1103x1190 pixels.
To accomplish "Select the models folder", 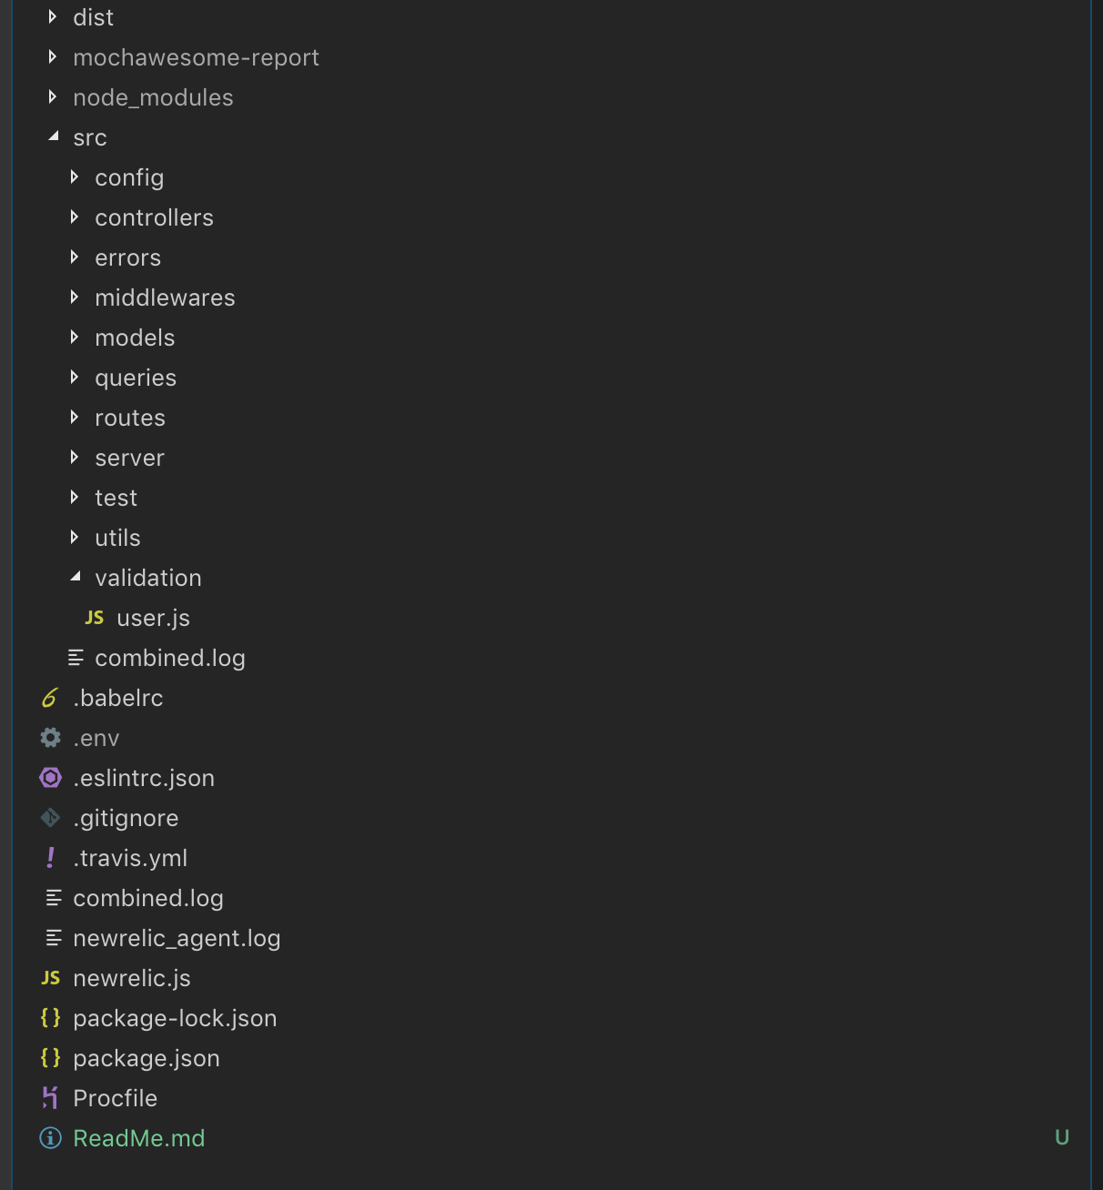I will click(135, 338).
